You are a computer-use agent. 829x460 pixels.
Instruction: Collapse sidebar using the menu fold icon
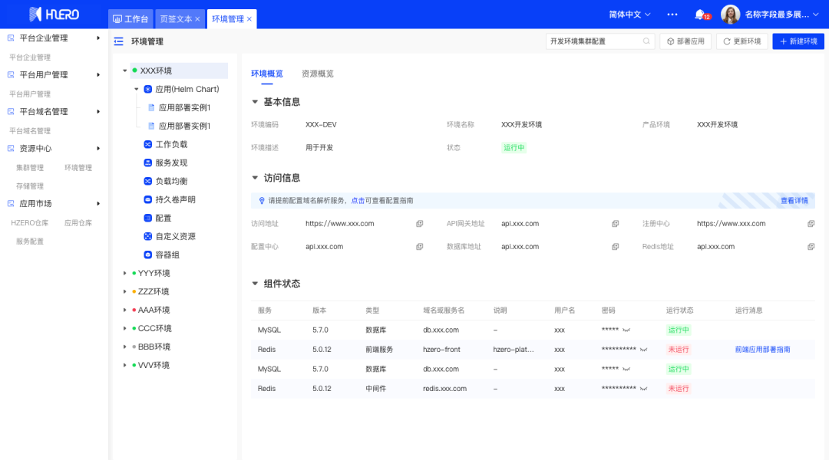pyautogui.click(x=118, y=41)
